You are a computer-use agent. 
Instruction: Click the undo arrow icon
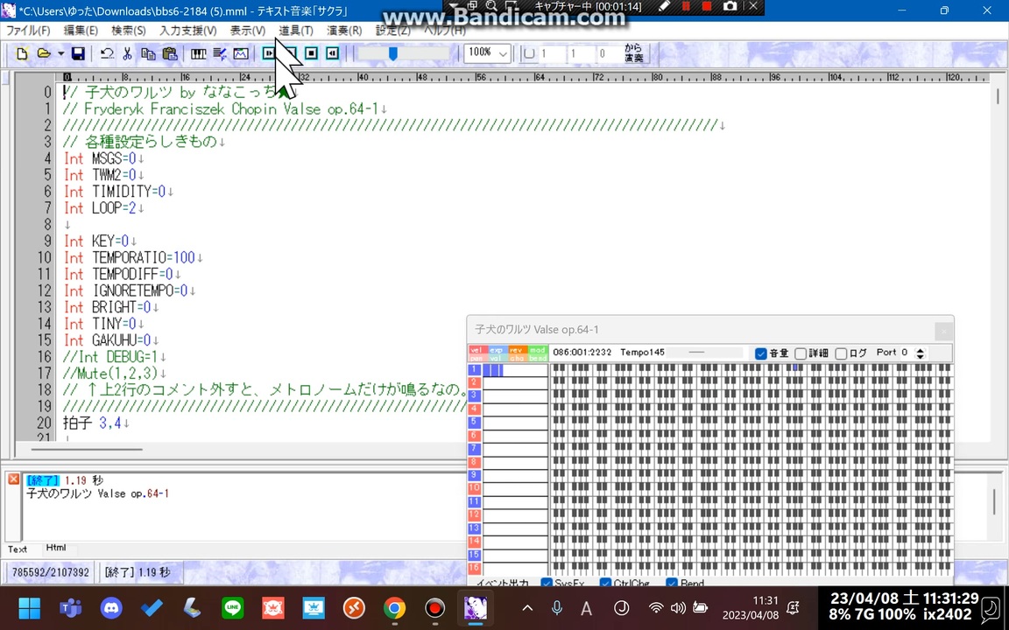click(107, 54)
